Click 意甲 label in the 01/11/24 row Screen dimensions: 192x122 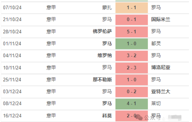click(51, 43)
